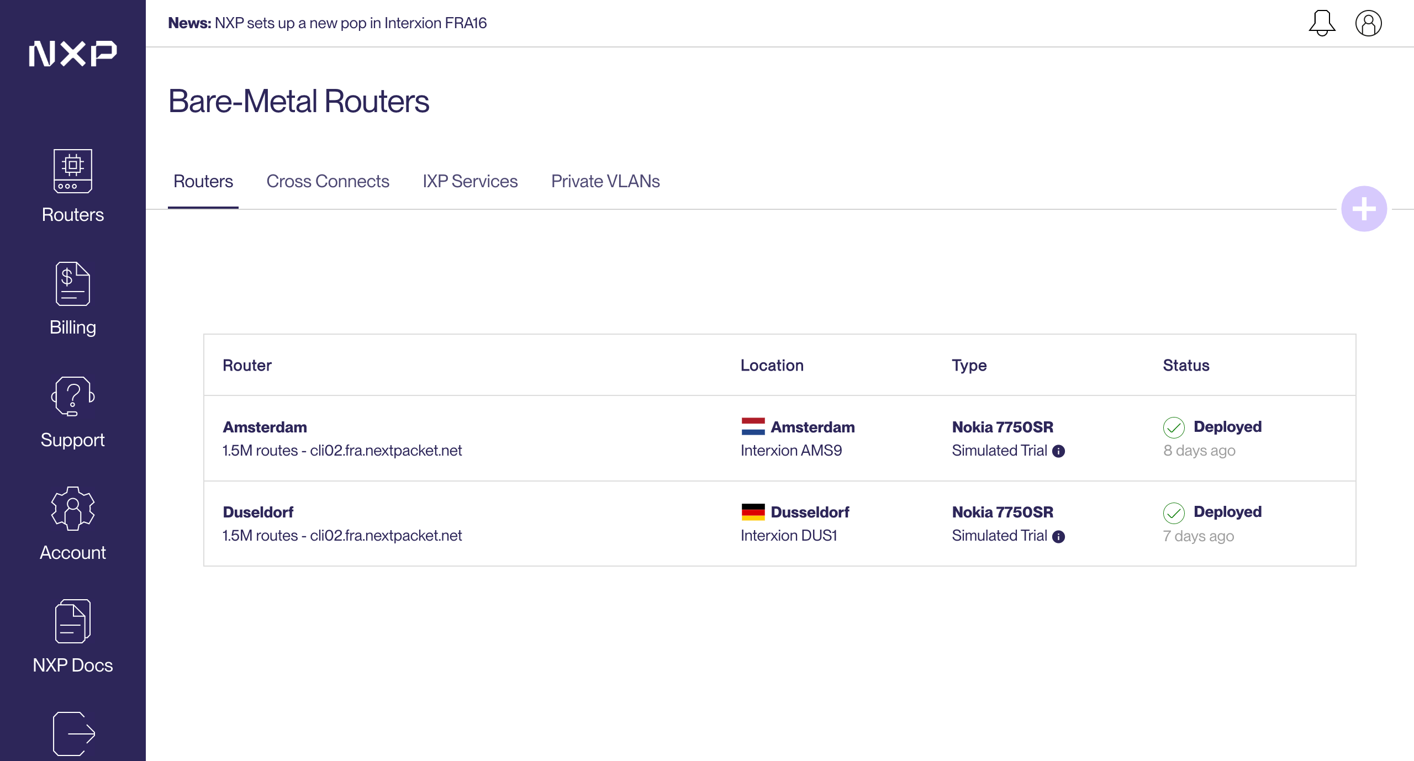Screen dimensions: 1414x761
Task: Switch to the Cross Connects tab
Action: 328,182
